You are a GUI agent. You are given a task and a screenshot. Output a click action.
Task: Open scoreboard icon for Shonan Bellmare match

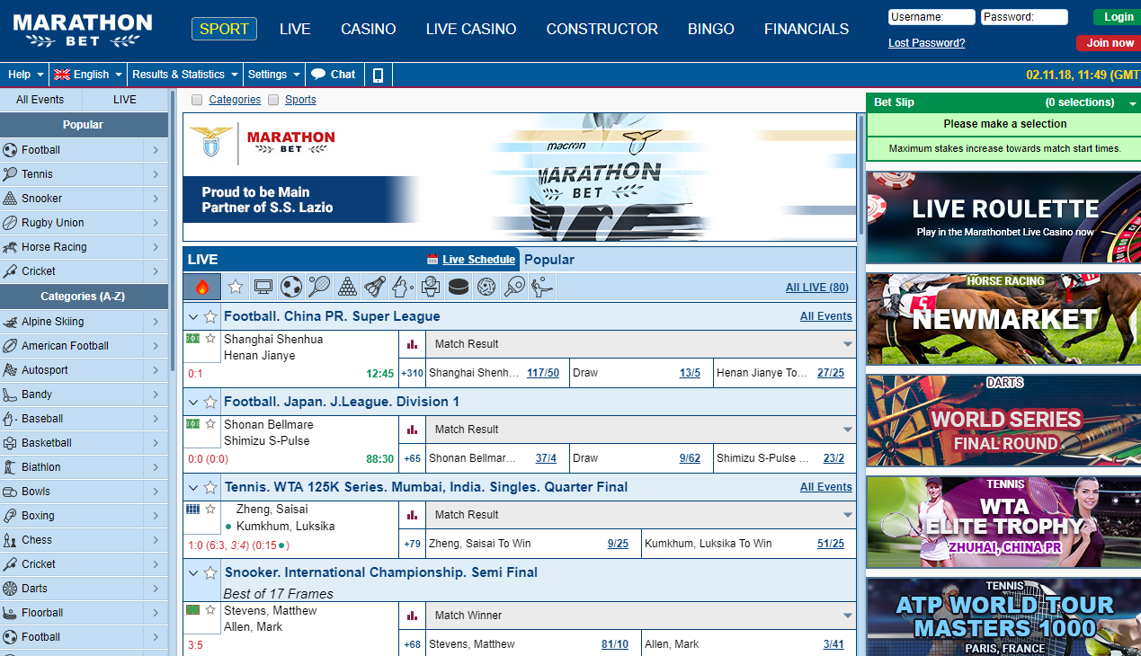tap(192, 423)
